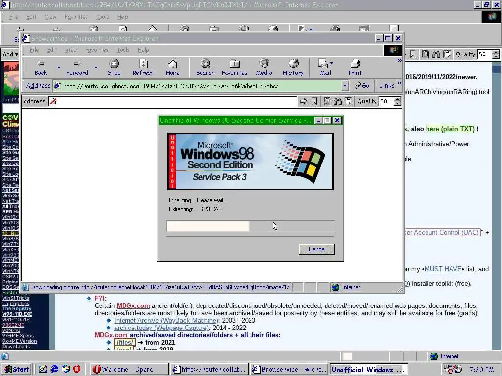Click the Go button beside the address bar
The image size is (502, 376).
pyautogui.click(x=362, y=85)
